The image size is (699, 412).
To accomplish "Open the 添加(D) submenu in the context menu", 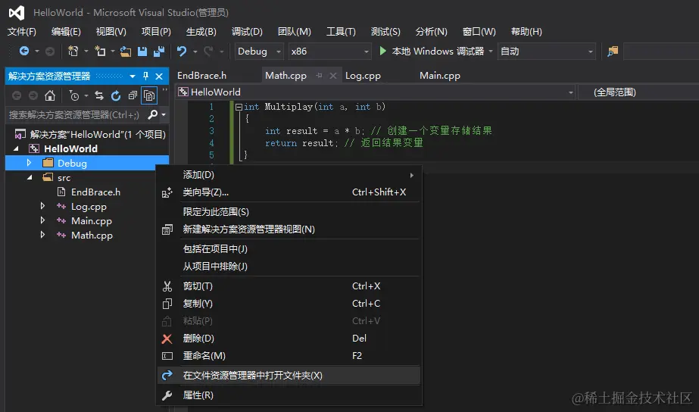I will [289, 175].
